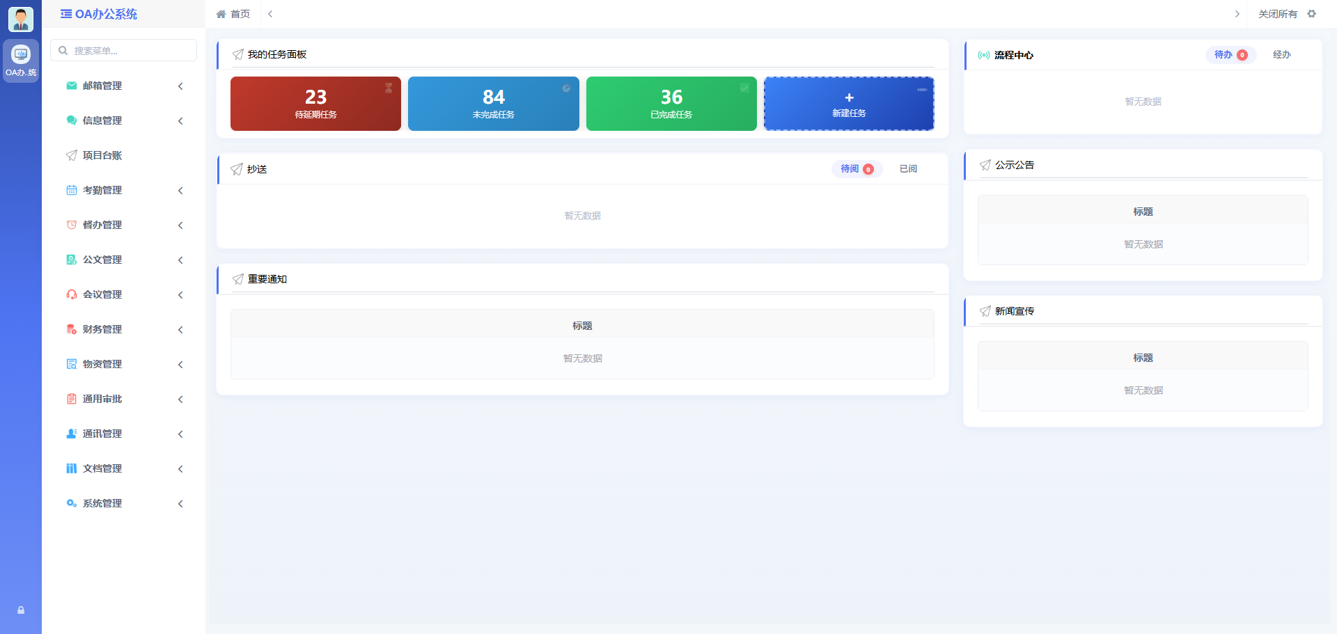
Task: Open the 23 待延期任务 card
Action: tap(315, 104)
